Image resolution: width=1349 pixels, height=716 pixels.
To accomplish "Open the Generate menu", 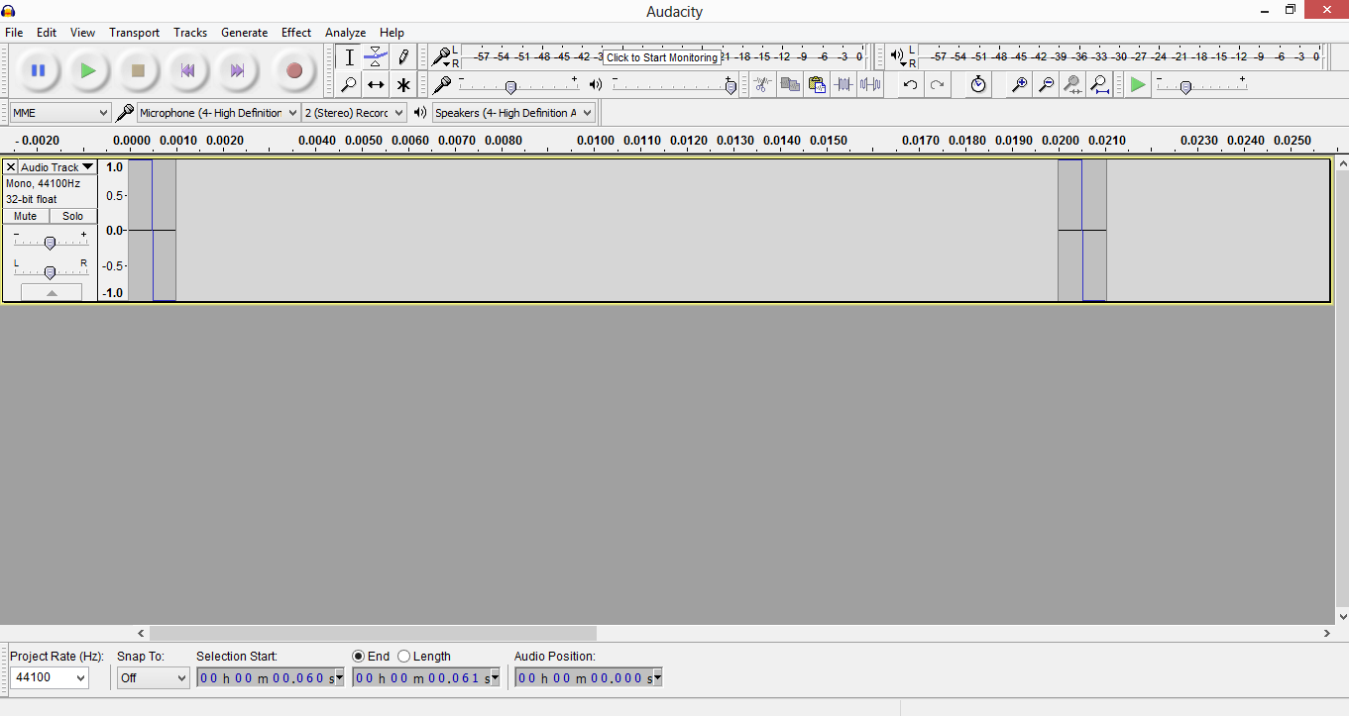I will pyautogui.click(x=245, y=33).
